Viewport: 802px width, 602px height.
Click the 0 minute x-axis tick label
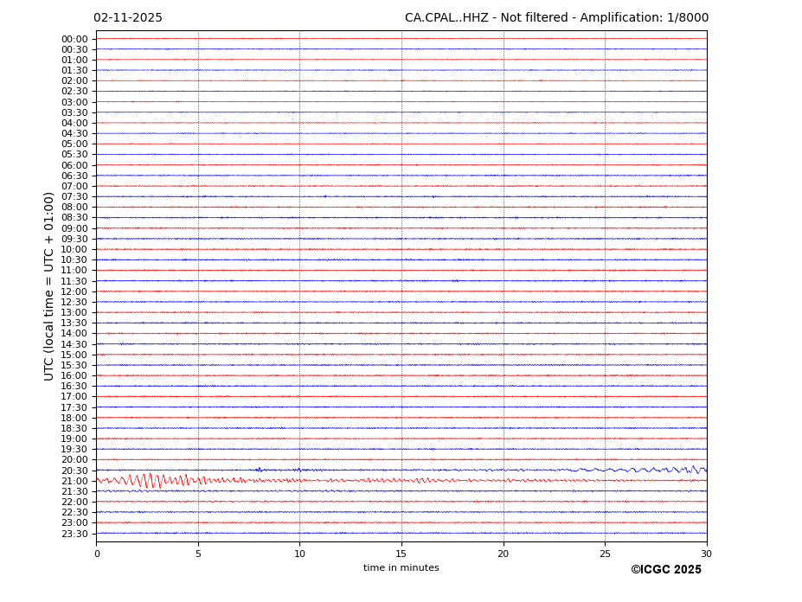pyautogui.click(x=97, y=554)
